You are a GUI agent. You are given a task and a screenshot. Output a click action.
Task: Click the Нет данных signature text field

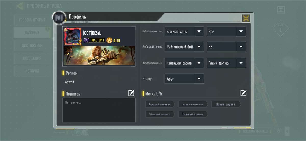point(99,110)
